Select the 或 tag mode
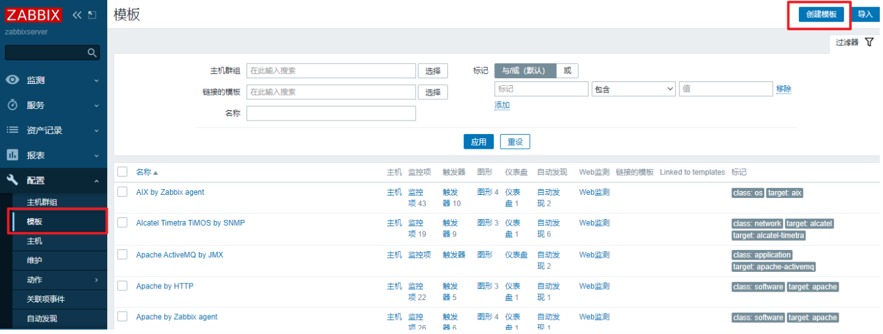883x334 pixels. [x=567, y=71]
